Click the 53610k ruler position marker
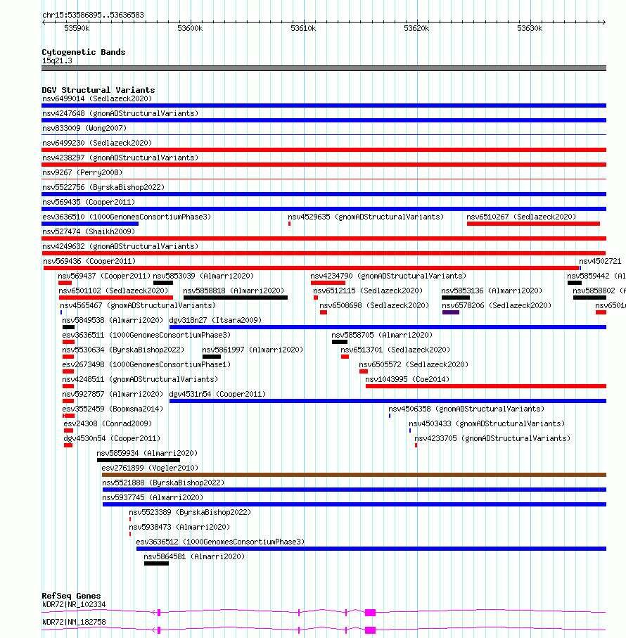 [303, 28]
